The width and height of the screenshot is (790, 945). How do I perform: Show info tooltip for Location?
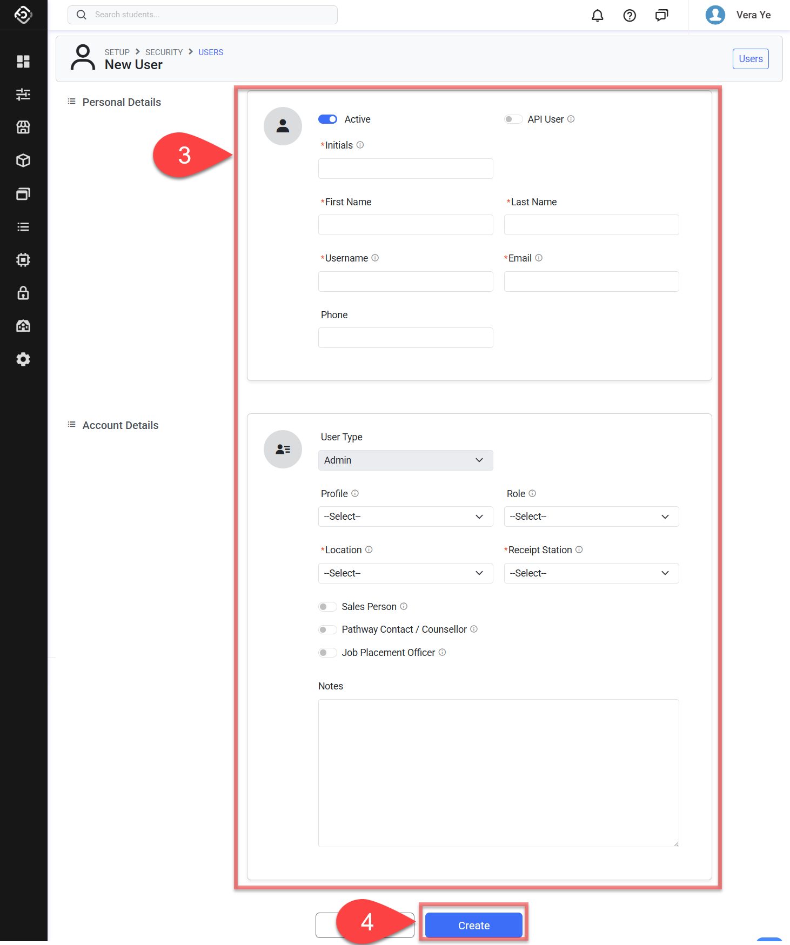pyautogui.click(x=369, y=549)
